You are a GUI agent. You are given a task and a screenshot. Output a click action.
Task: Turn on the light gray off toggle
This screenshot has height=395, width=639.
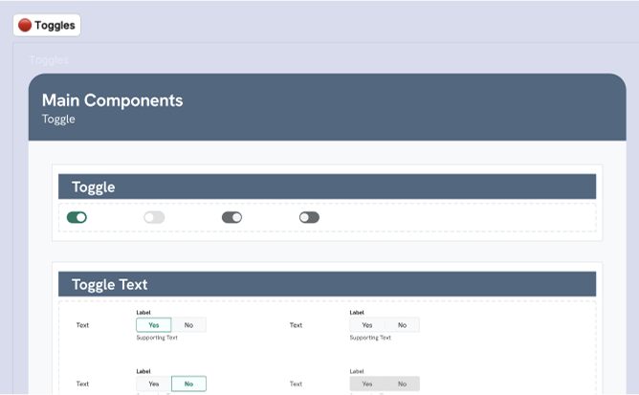pyautogui.click(x=154, y=217)
